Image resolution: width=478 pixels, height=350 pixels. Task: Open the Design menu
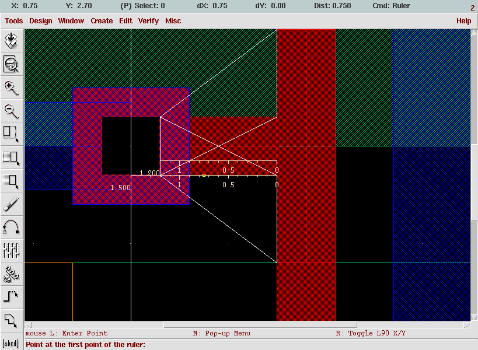40,21
